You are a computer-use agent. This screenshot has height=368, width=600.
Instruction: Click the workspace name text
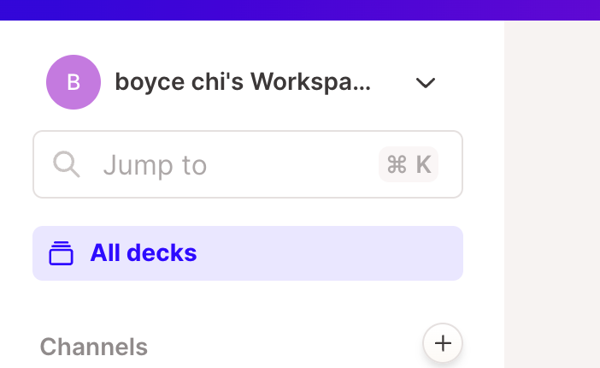tap(243, 82)
